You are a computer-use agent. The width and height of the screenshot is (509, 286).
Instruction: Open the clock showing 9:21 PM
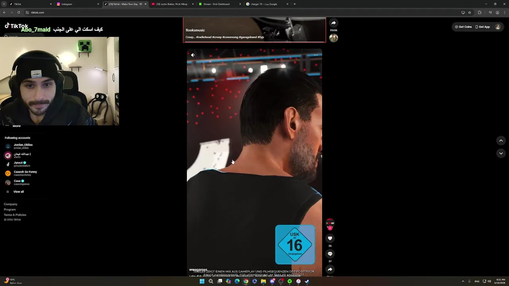[500, 281]
